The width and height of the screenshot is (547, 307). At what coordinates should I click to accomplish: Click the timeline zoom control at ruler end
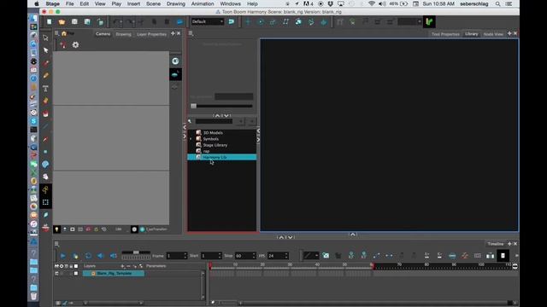(515, 266)
